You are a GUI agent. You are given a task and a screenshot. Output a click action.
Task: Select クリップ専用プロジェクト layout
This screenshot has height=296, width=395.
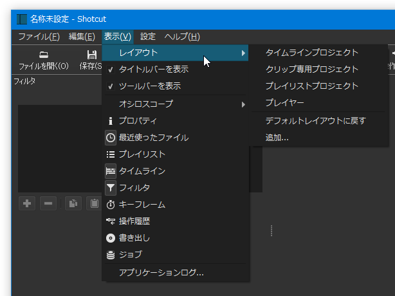[x=320, y=69]
